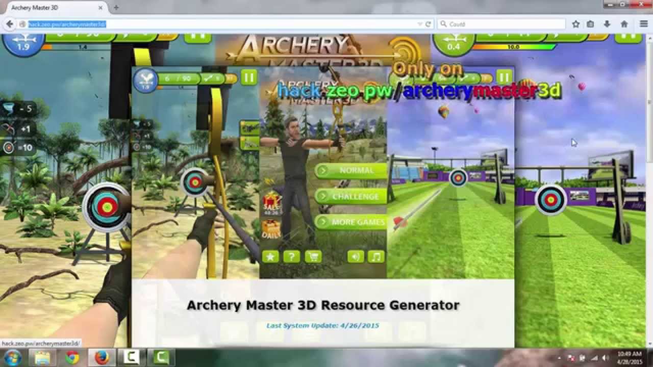Open the Firefox hamburger menu
Viewport: 653px width, 367px height.
(643, 24)
